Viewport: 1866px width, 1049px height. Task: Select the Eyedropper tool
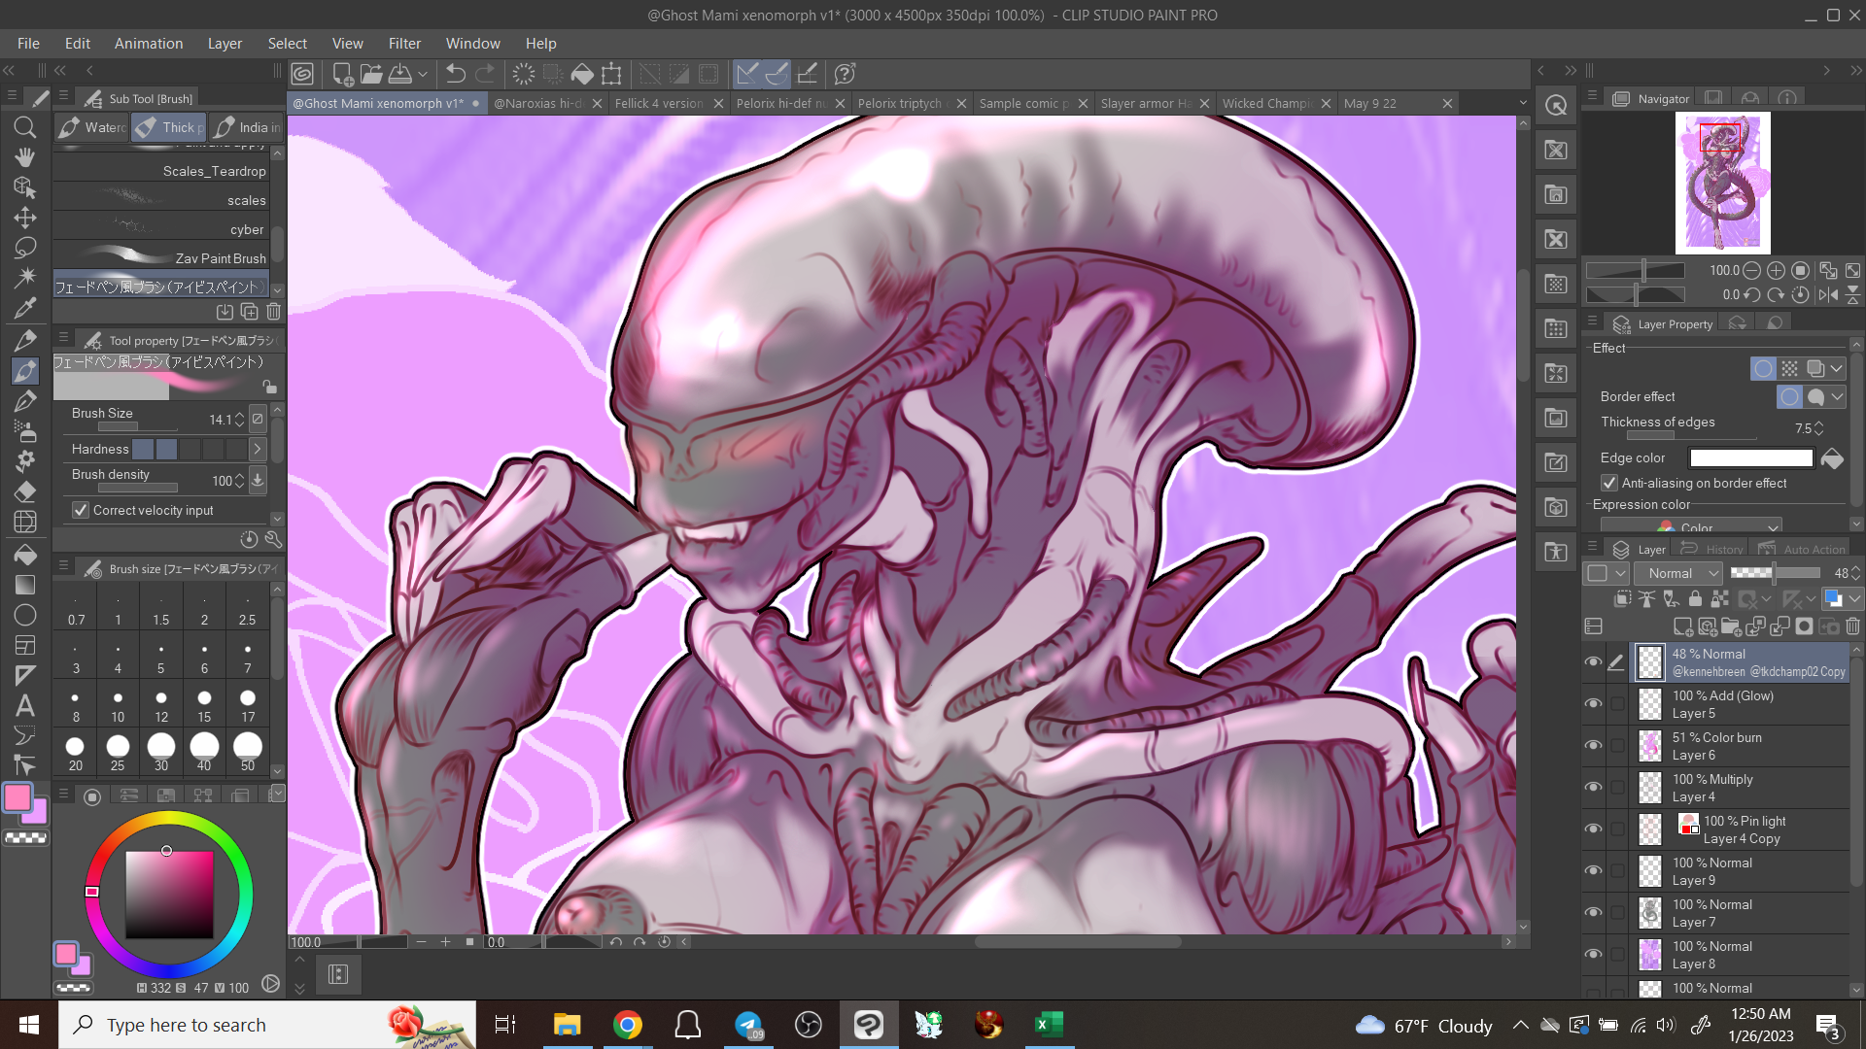click(x=25, y=308)
